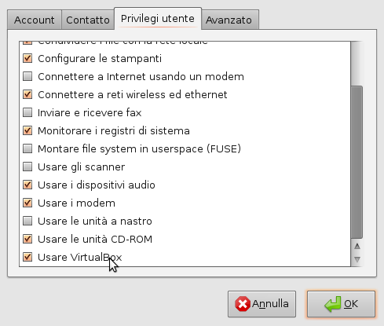
Task: Click the scrollbar down arrow
Action: coord(357,259)
